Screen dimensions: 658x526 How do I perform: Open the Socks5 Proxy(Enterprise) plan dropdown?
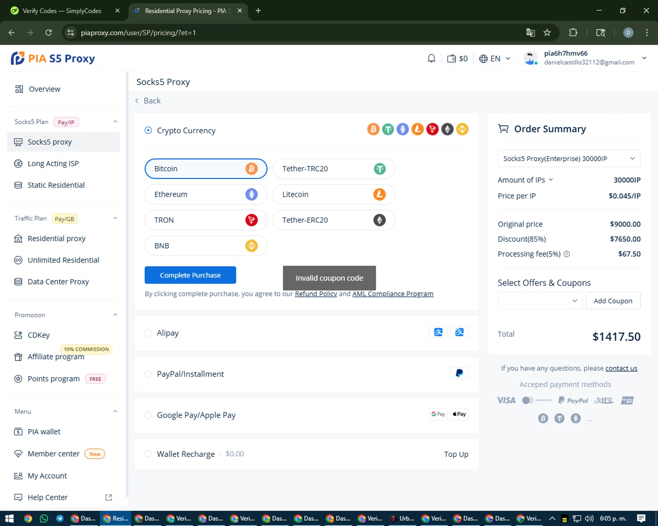pyautogui.click(x=569, y=159)
